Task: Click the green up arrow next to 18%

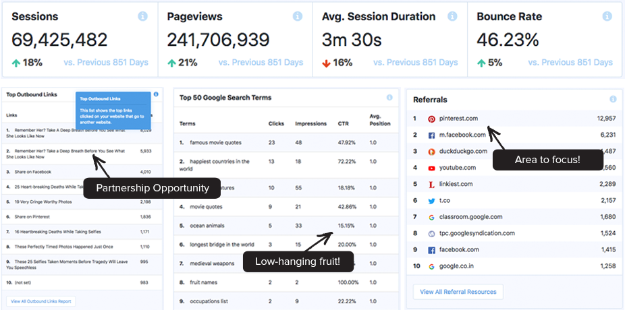Action: tap(16, 63)
